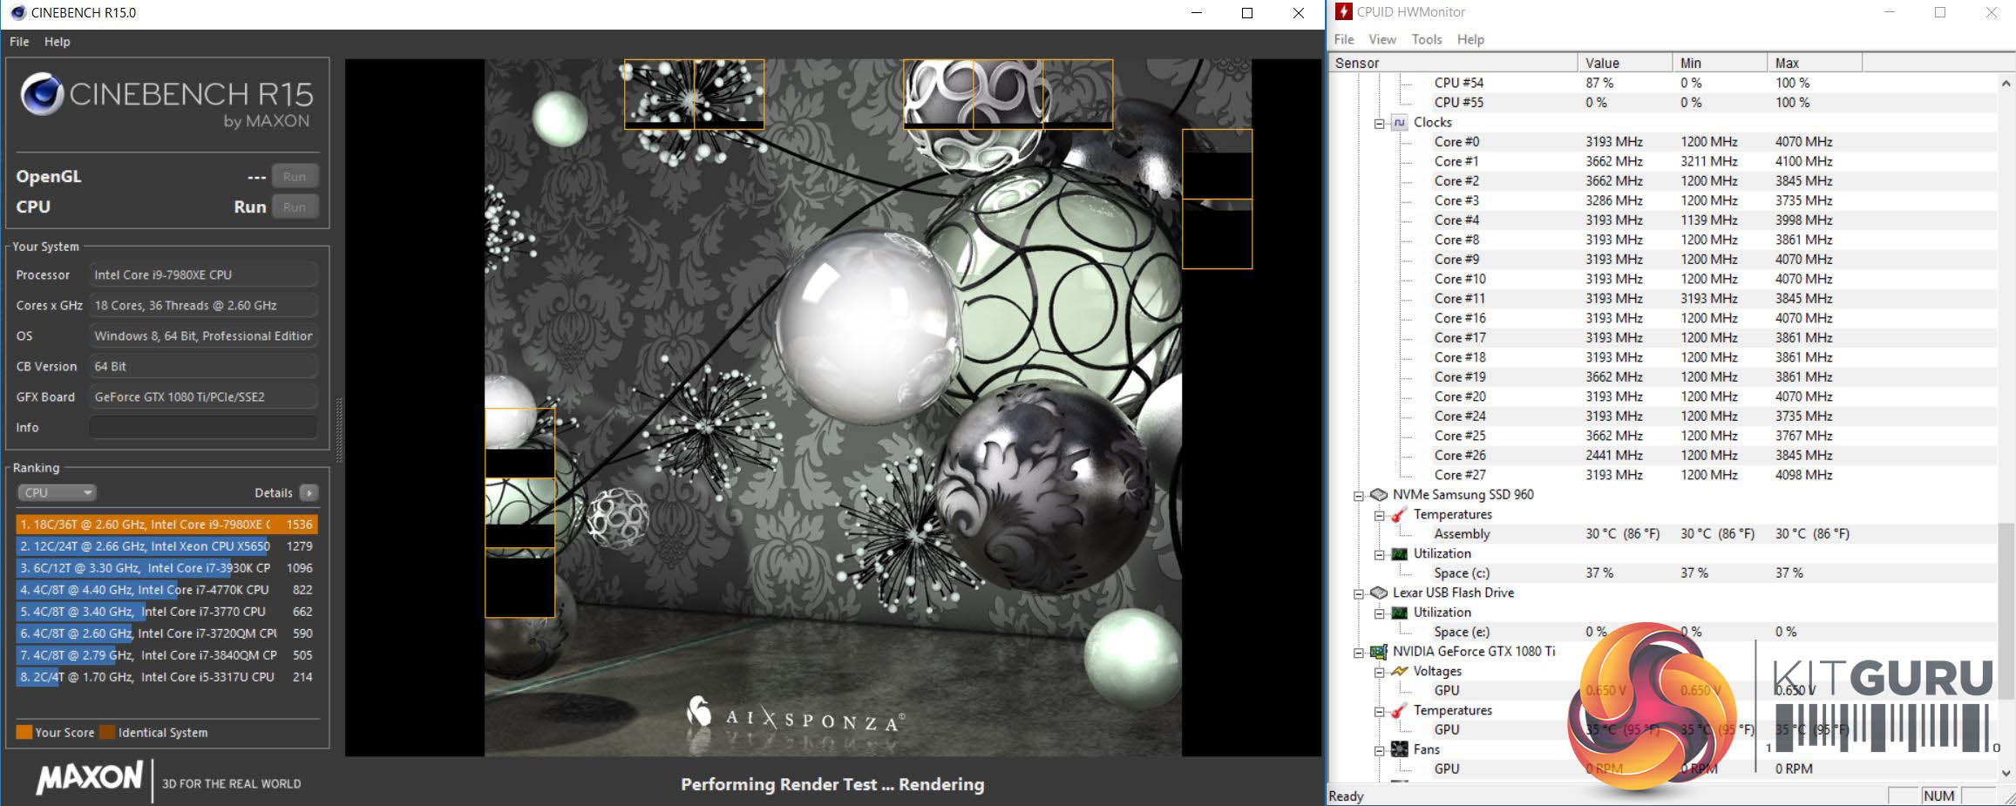The height and width of the screenshot is (806, 2016).
Task: Open the Tools menu in HWMonitor
Action: (1427, 39)
